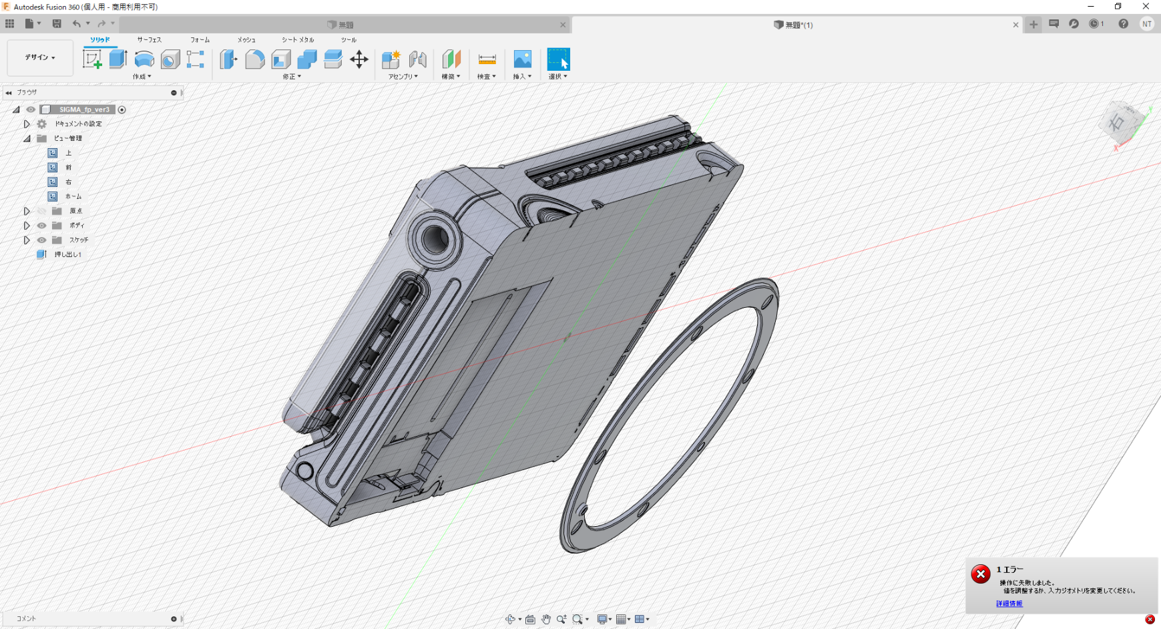1161x629 pixels.
Task: Select the Extrude tool
Action: click(118, 59)
